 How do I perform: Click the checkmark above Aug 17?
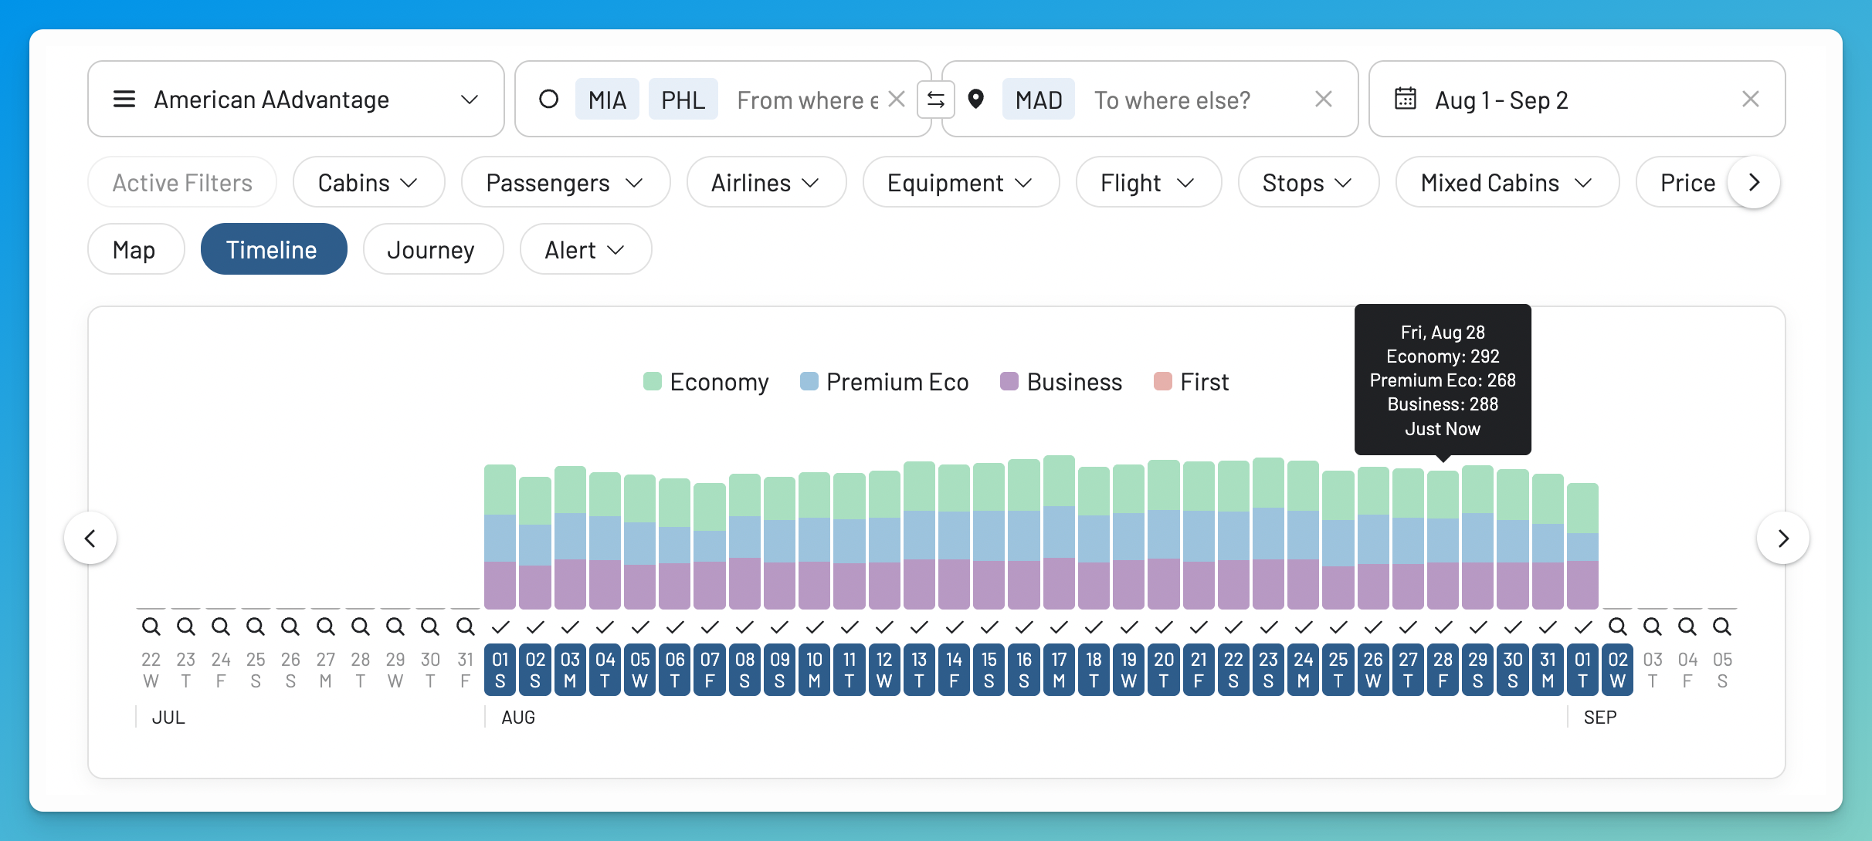(x=1059, y=627)
